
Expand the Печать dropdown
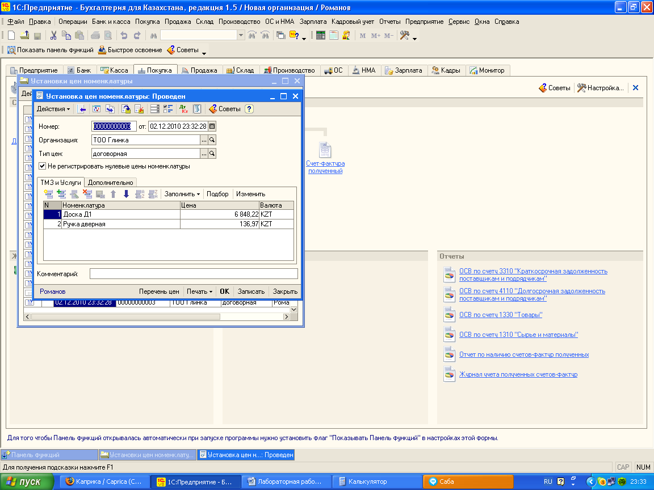click(199, 292)
